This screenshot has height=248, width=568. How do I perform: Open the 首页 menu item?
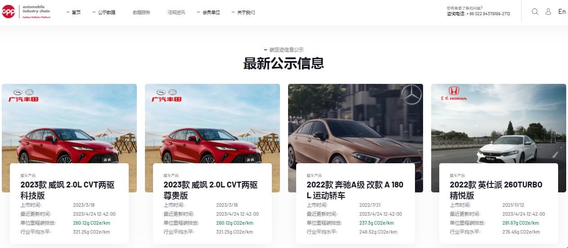[x=76, y=12]
